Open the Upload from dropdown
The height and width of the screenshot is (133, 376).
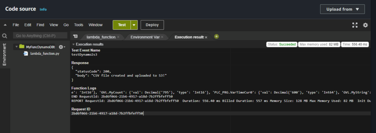click(x=343, y=9)
